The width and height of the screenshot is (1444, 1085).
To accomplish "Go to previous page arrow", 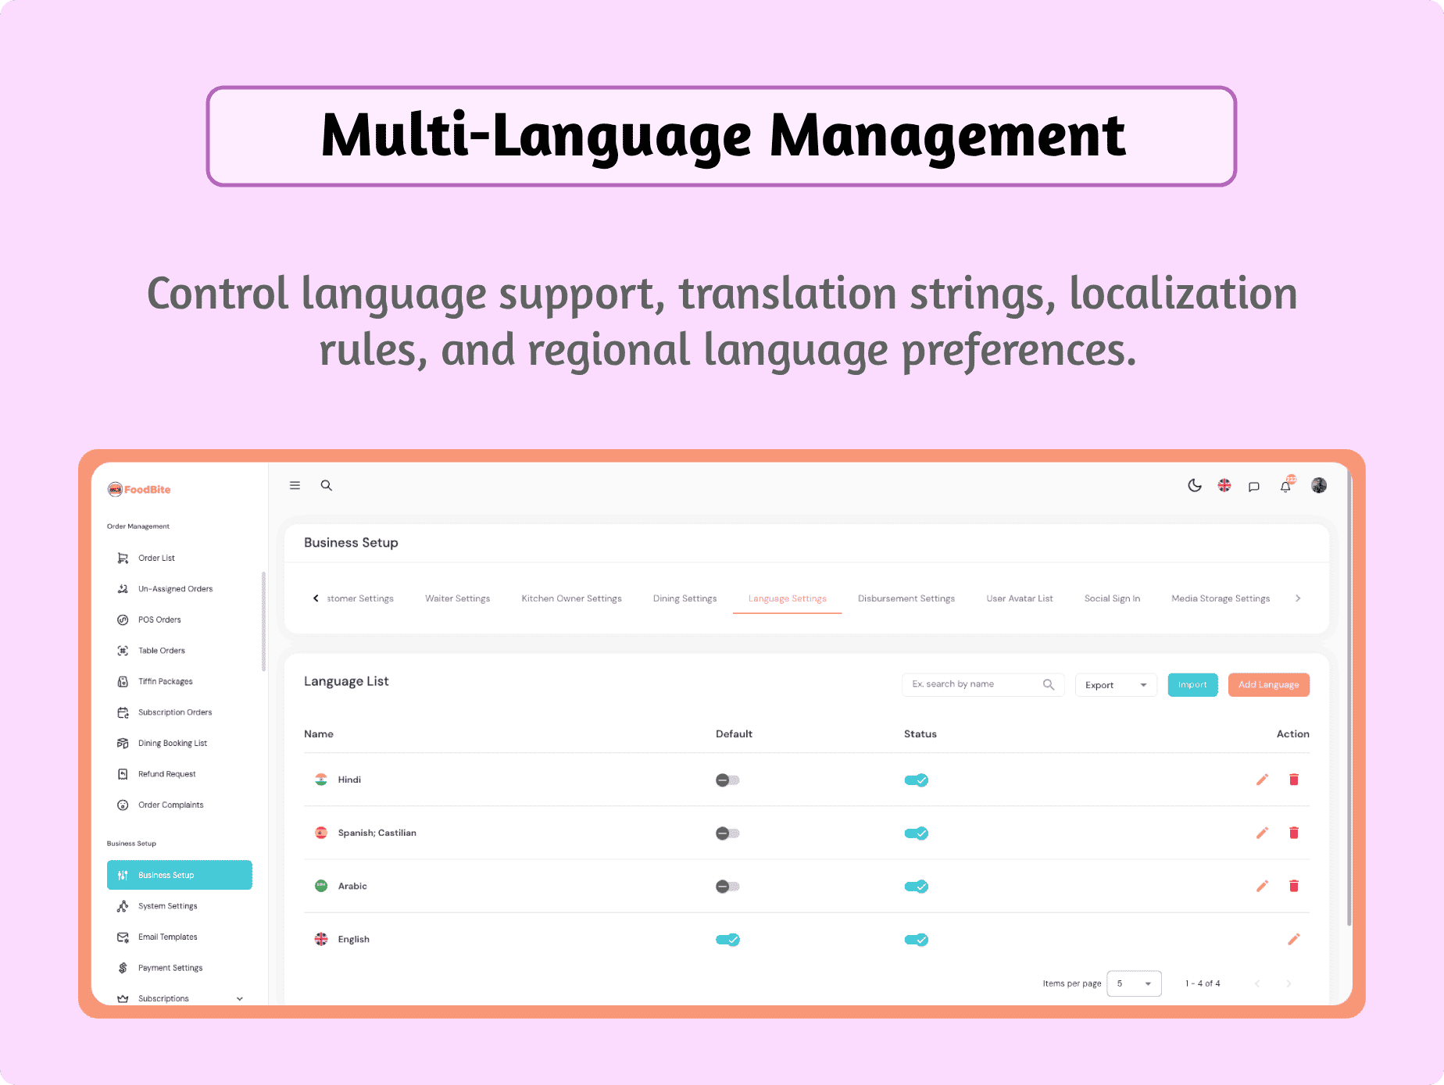I will tap(1257, 983).
